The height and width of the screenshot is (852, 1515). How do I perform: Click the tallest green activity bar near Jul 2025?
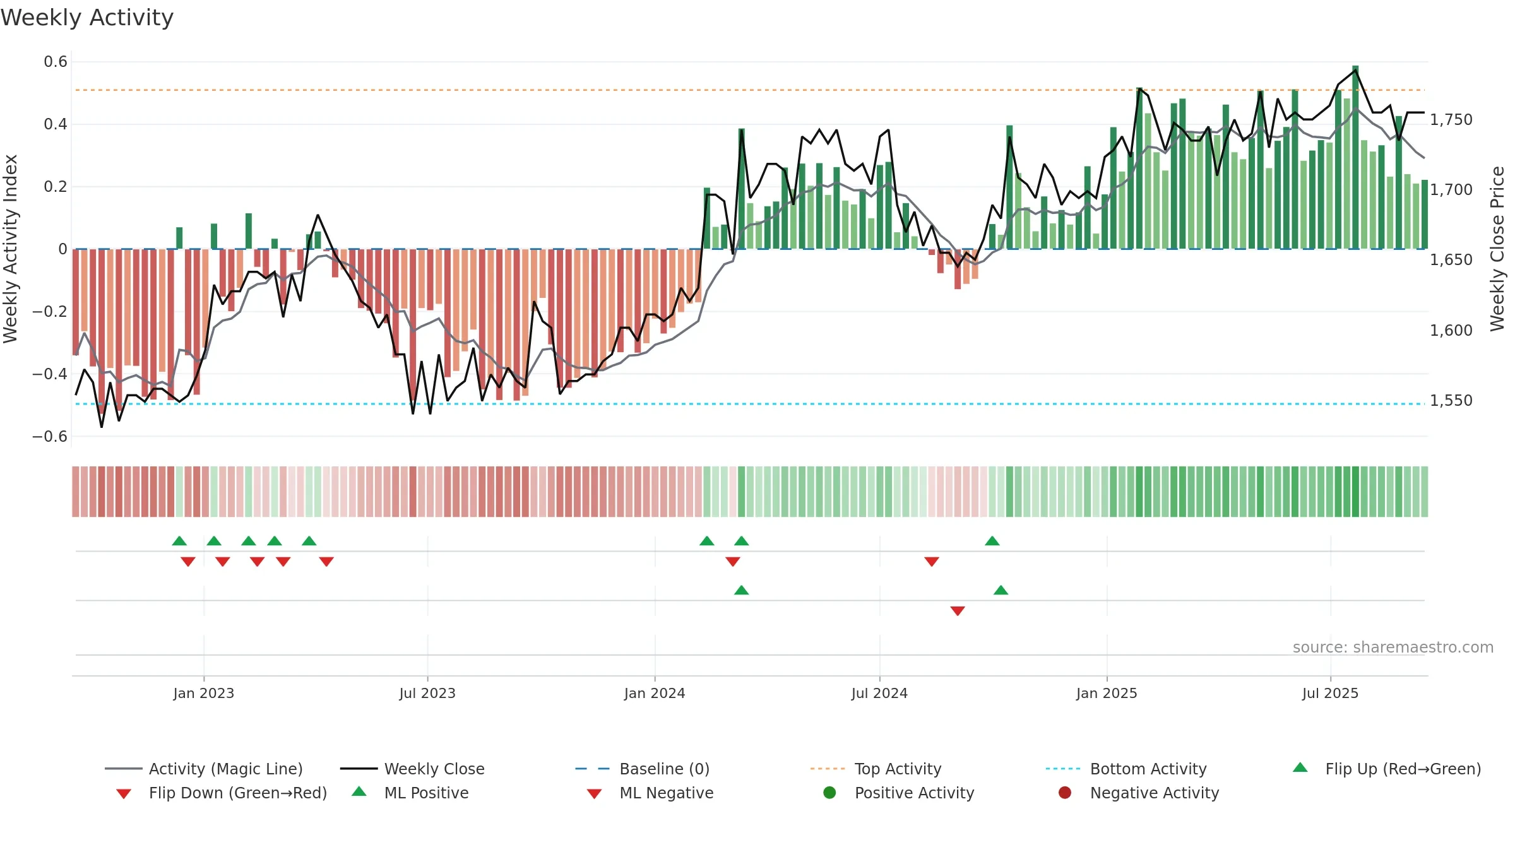(x=1355, y=157)
